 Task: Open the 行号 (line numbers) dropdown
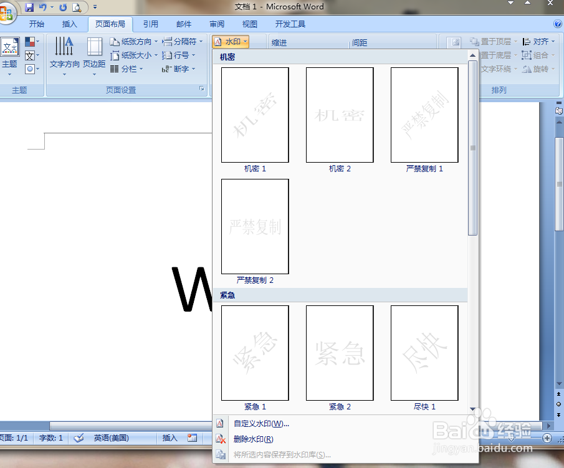coord(180,55)
